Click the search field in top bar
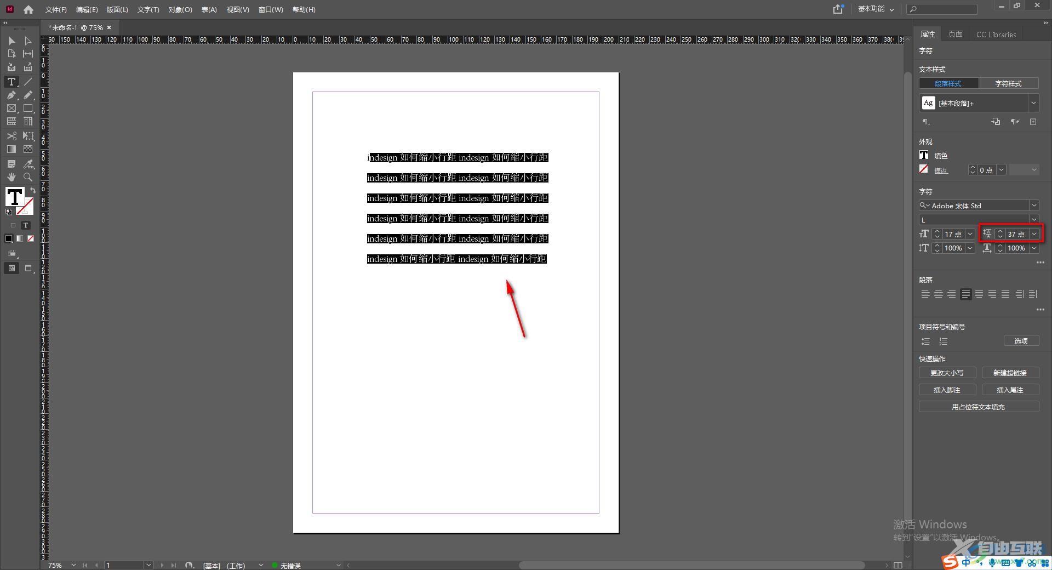 (x=942, y=9)
